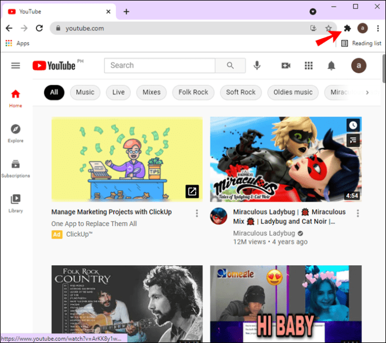This screenshot has height=343, width=386.
Task: Open the ClickUp ad thumbnail
Action: 127,159
